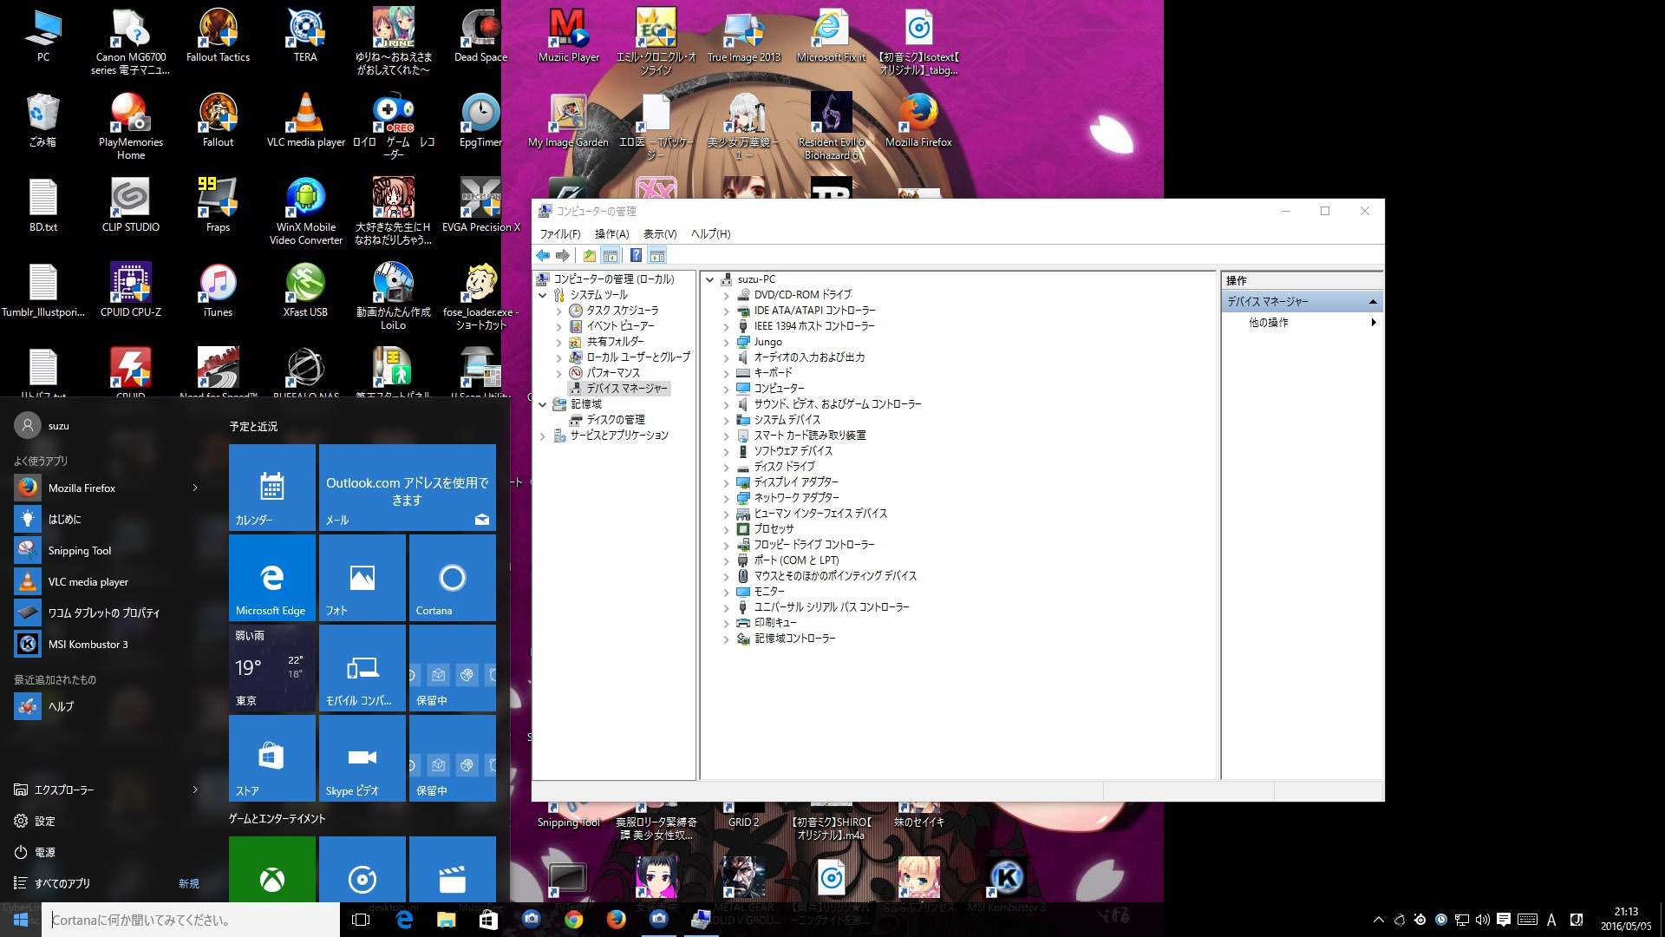Open the ファイル(F) menu
The height and width of the screenshot is (937, 1665).
(560, 234)
